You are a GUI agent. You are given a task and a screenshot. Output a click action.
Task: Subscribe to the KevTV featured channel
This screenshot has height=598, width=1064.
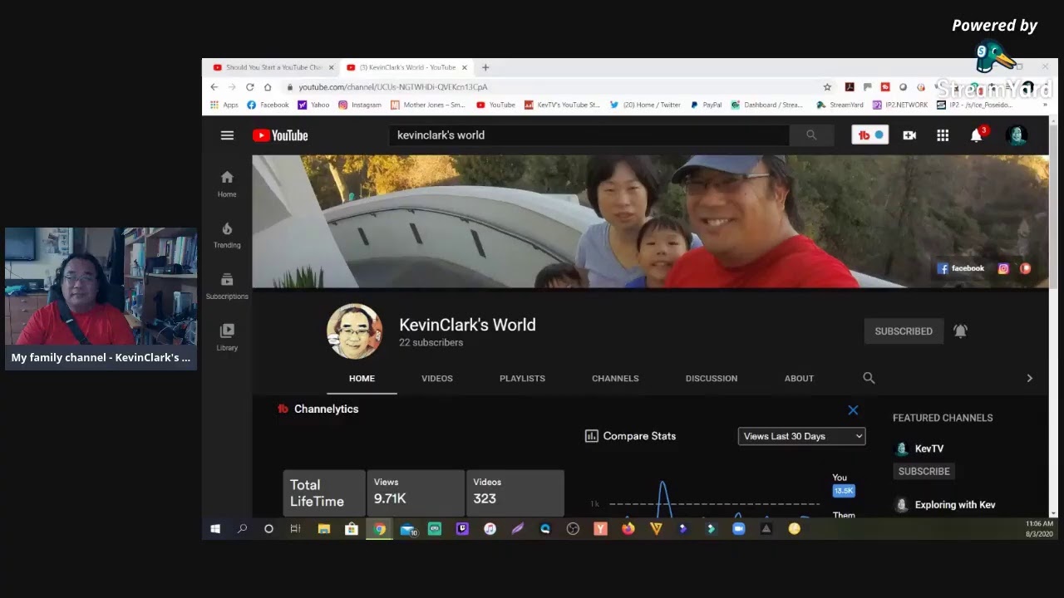[924, 471]
